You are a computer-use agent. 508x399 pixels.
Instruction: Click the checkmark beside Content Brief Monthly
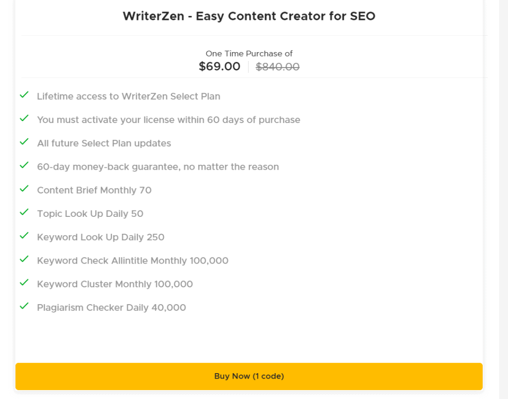[x=24, y=189]
